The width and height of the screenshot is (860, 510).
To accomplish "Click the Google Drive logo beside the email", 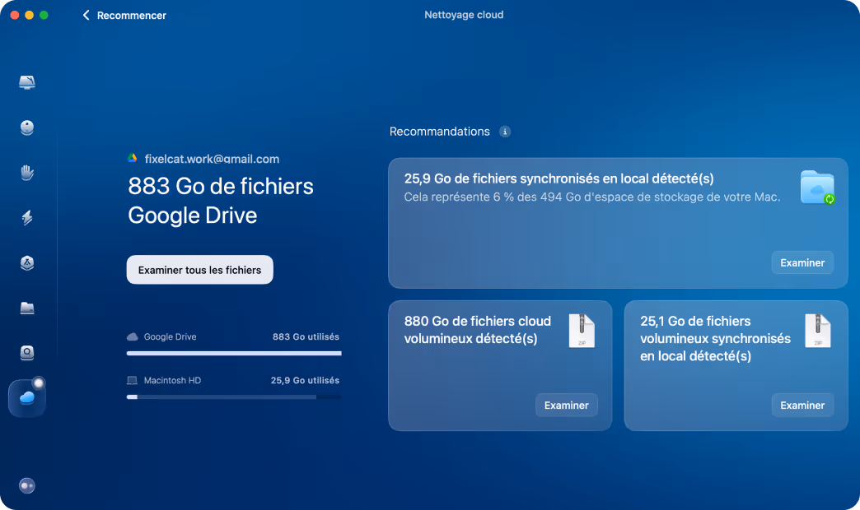I will click(132, 158).
